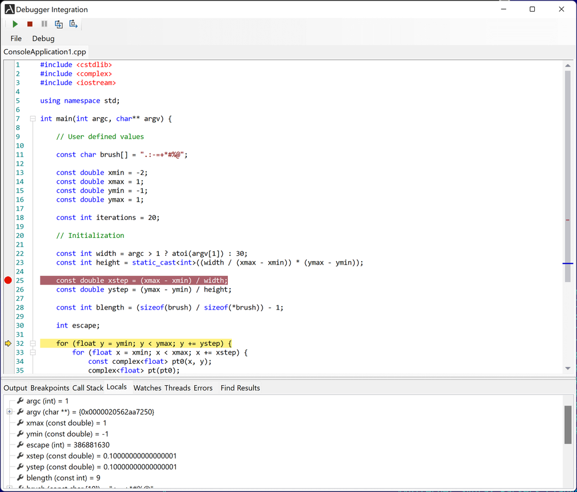Close the Debugger Integration window
577x492 pixels.
561,9
